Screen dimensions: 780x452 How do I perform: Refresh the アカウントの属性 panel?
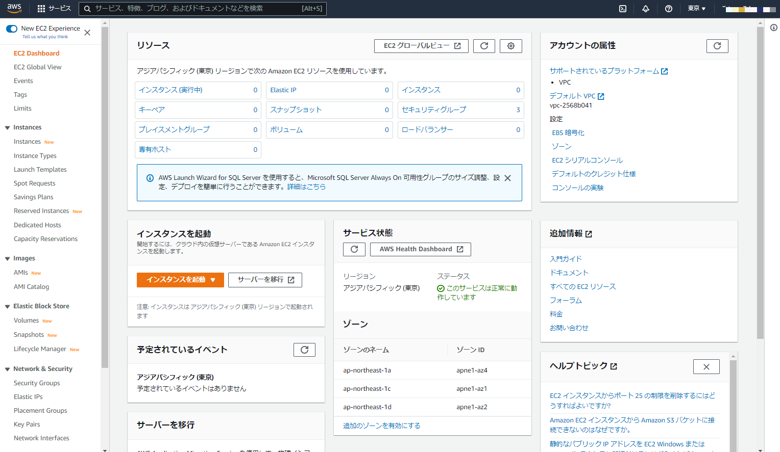(x=717, y=45)
